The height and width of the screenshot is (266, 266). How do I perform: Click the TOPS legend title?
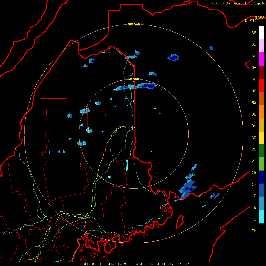260,17
